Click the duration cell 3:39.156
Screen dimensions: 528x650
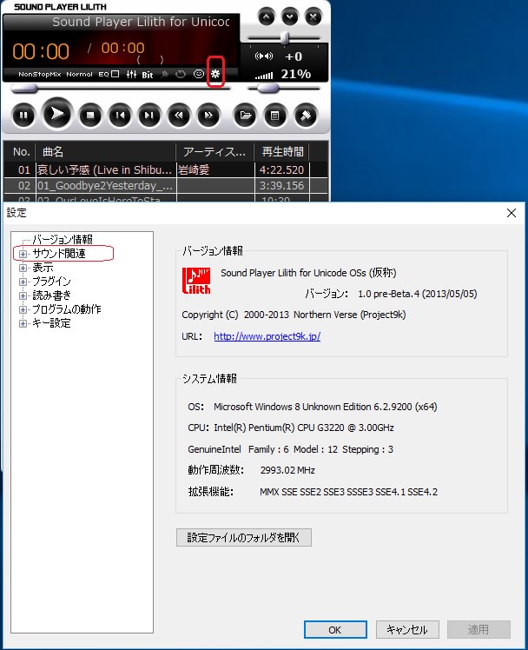coord(281,186)
